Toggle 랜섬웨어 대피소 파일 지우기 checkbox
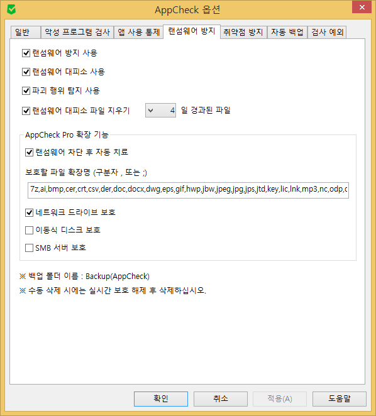This screenshot has height=416, width=376. click(x=26, y=111)
